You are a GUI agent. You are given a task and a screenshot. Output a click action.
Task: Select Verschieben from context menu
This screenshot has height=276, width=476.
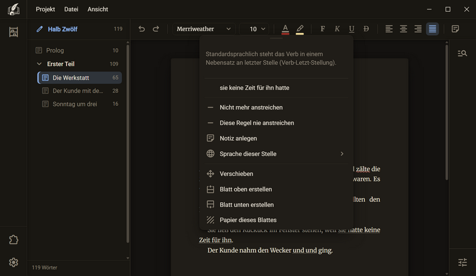(x=276, y=174)
